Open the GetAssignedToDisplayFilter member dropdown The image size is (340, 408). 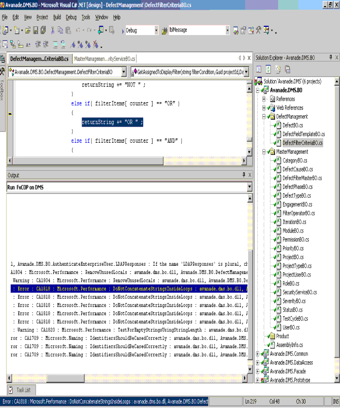coord(246,72)
